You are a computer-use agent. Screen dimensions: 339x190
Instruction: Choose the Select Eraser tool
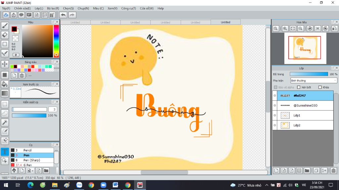(5, 141)
